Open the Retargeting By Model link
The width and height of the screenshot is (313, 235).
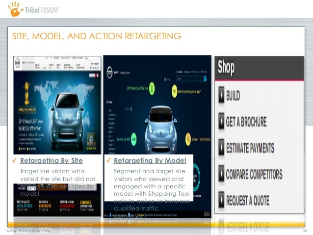coord(150,160)
